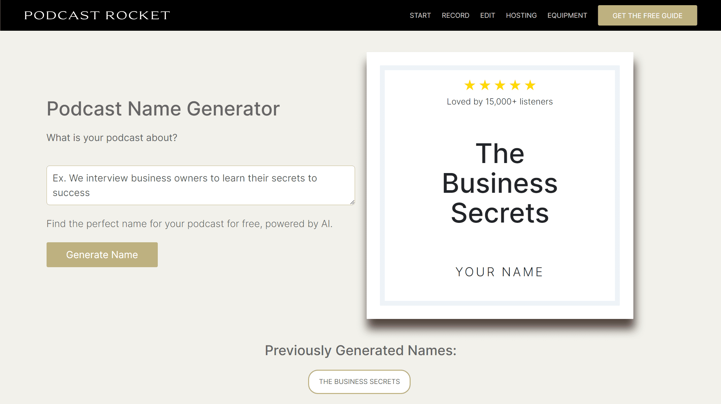
Task: Open the EDIT section from the navbar
Action: point(487,15)
